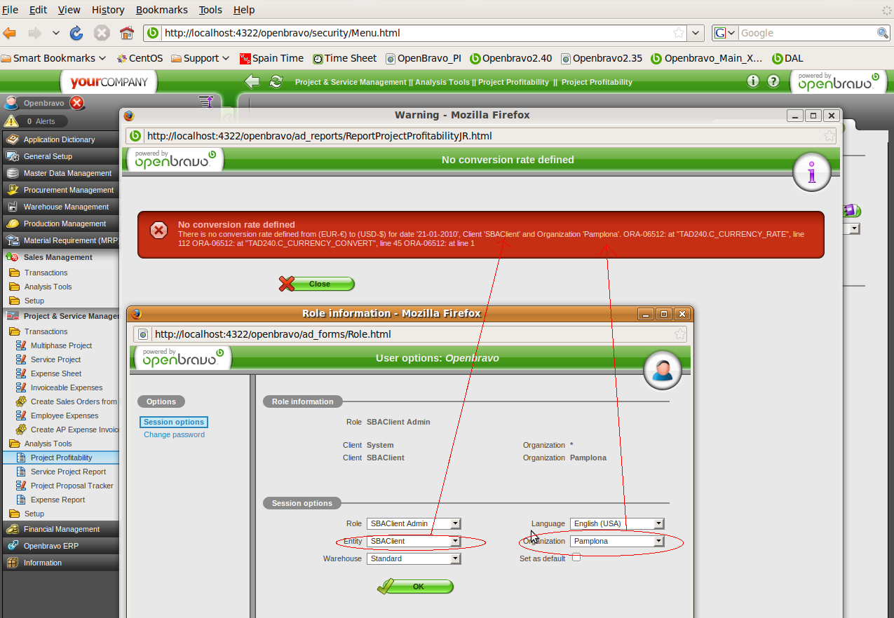Image resolution: width=894 pixels, height=618 pixels.
Task: Open Service Project menu entry
Action: (55, 359)
